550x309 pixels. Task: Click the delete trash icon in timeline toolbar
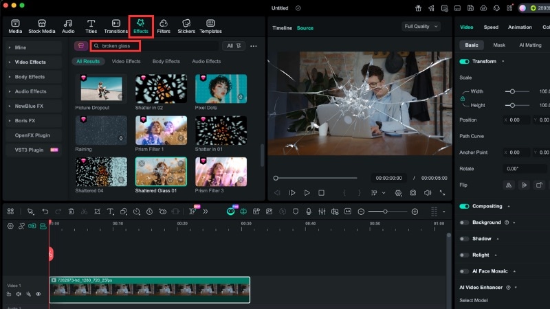71,211
